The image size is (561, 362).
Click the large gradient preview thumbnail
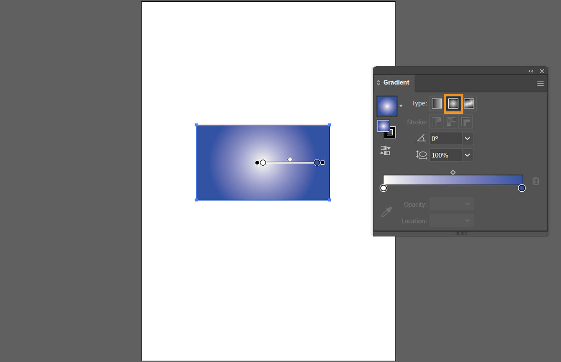[x=387, y=105]
